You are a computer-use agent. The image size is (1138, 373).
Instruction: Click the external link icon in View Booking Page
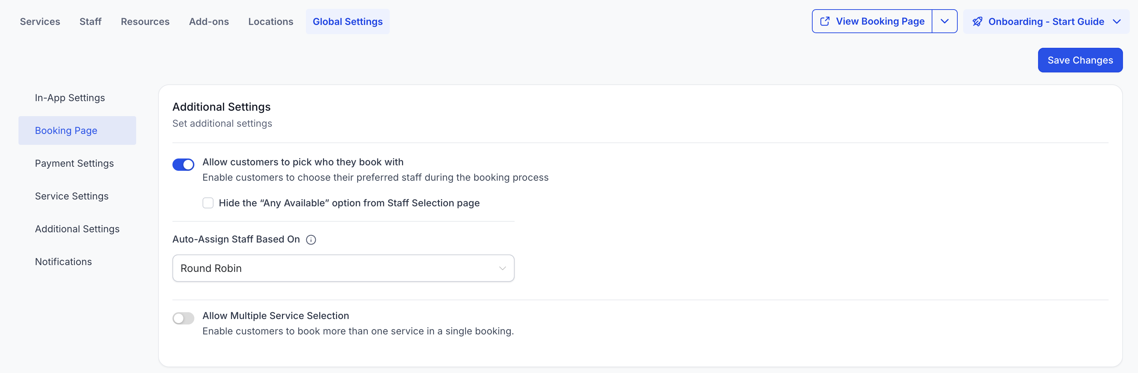click(824, 22)
